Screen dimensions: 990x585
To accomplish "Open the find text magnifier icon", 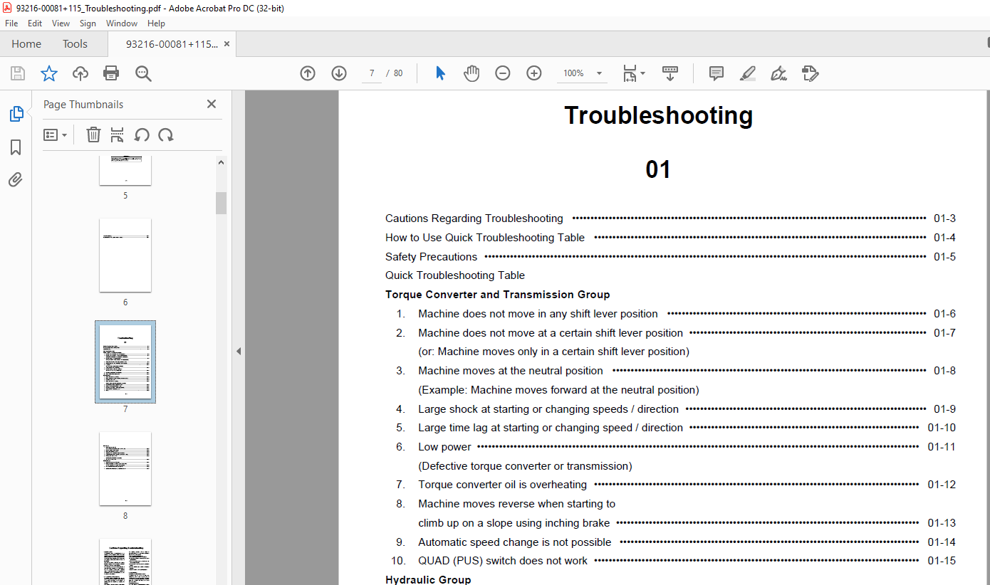I will 143,73.
